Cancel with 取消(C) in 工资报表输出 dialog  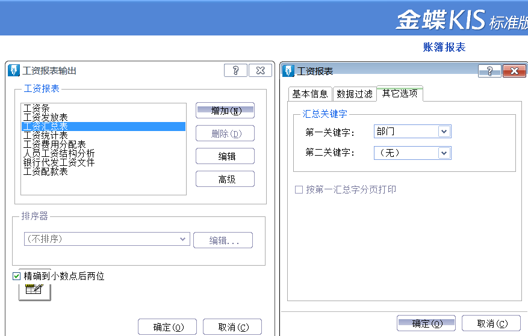[232, 327]
